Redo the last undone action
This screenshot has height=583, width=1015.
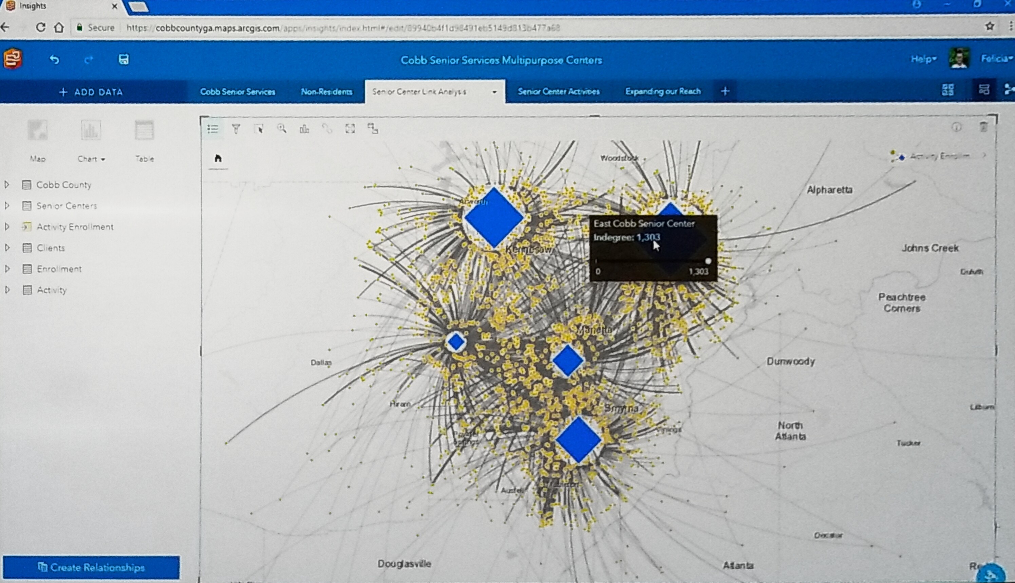click(89, 60)
